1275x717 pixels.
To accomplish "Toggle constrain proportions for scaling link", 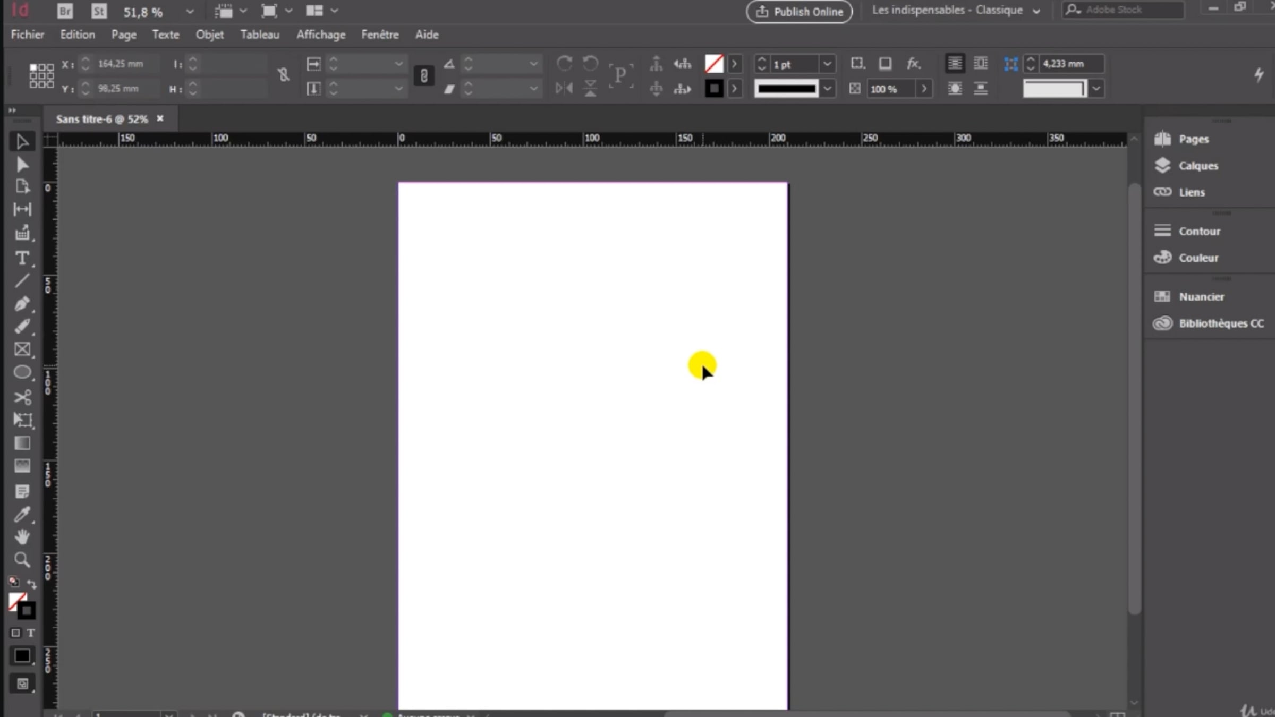I will point(424,75).
